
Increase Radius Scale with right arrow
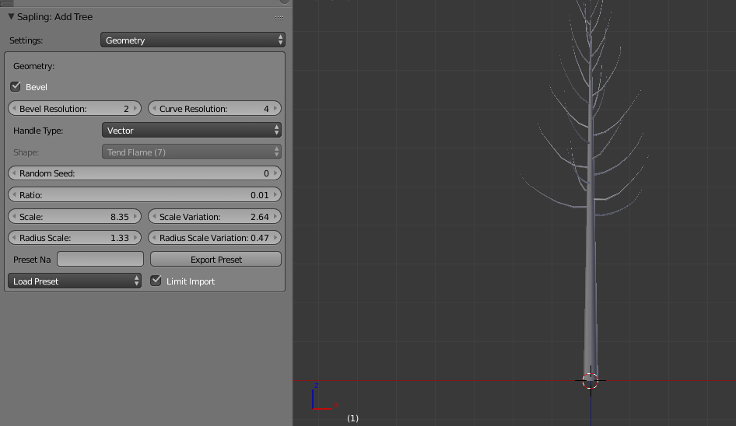135,238
